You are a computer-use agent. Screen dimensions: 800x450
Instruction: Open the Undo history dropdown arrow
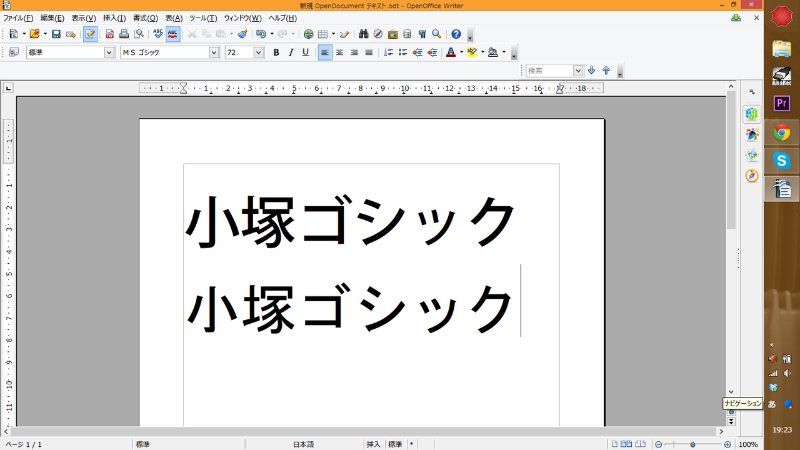point(272,34)
